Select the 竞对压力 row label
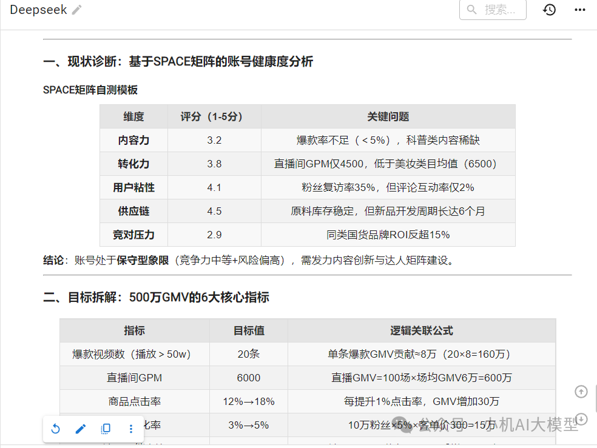 [x=133, y=235]
